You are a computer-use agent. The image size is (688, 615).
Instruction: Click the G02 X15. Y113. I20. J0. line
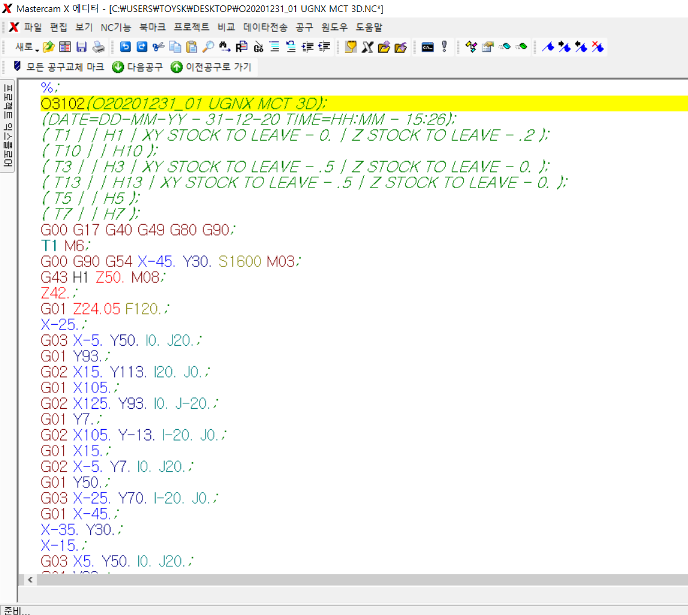(x=125, y=372)
